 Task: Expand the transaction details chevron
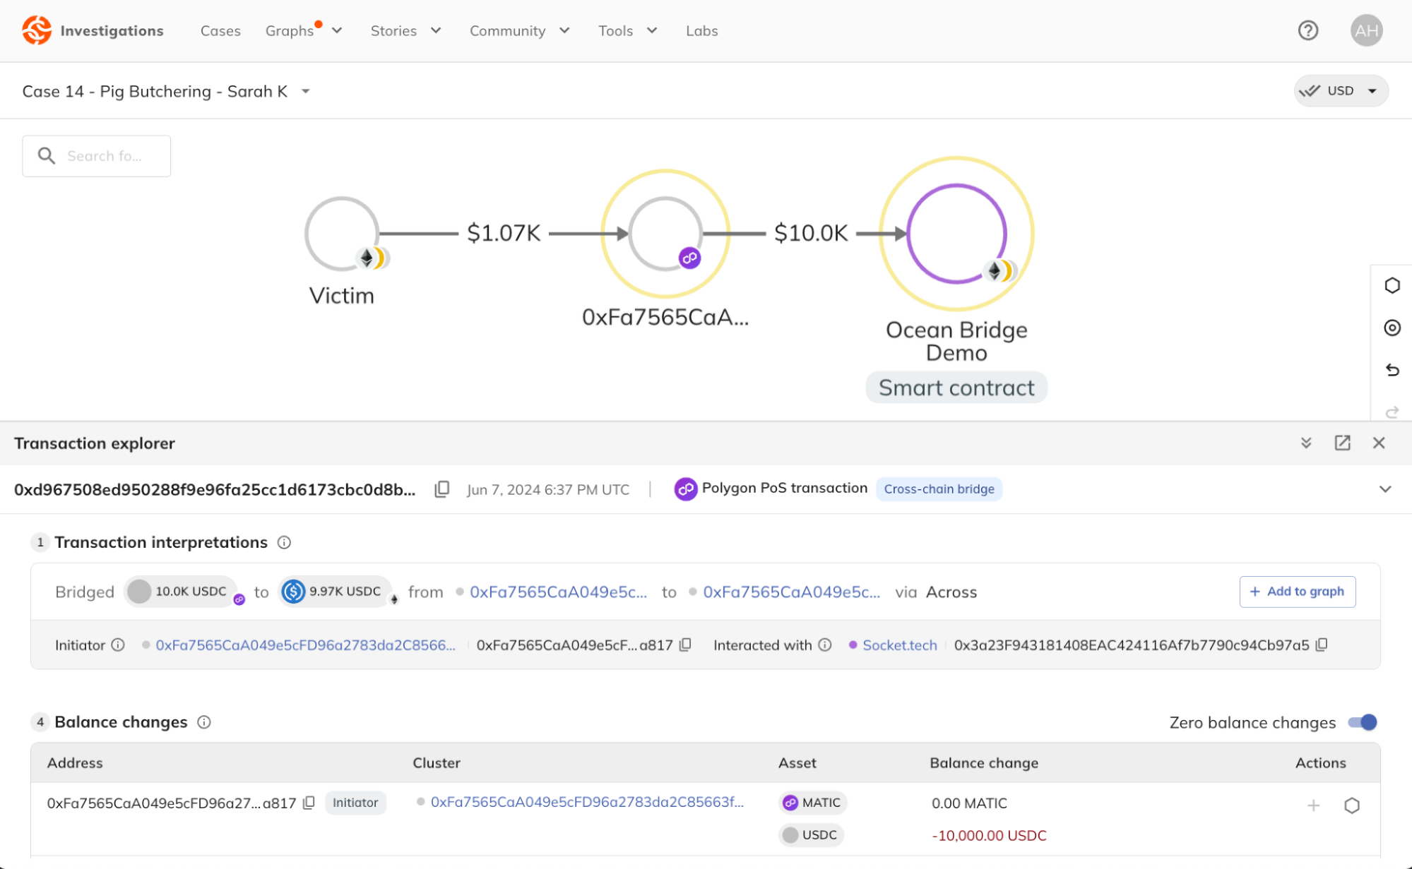point(1384,489)
